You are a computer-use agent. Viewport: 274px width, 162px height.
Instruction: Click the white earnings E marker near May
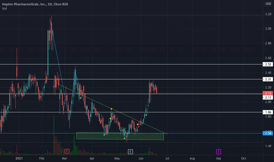(x=130, y=152)
